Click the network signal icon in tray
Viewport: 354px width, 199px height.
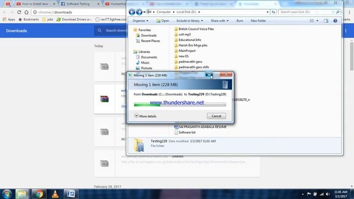[321, 194]
